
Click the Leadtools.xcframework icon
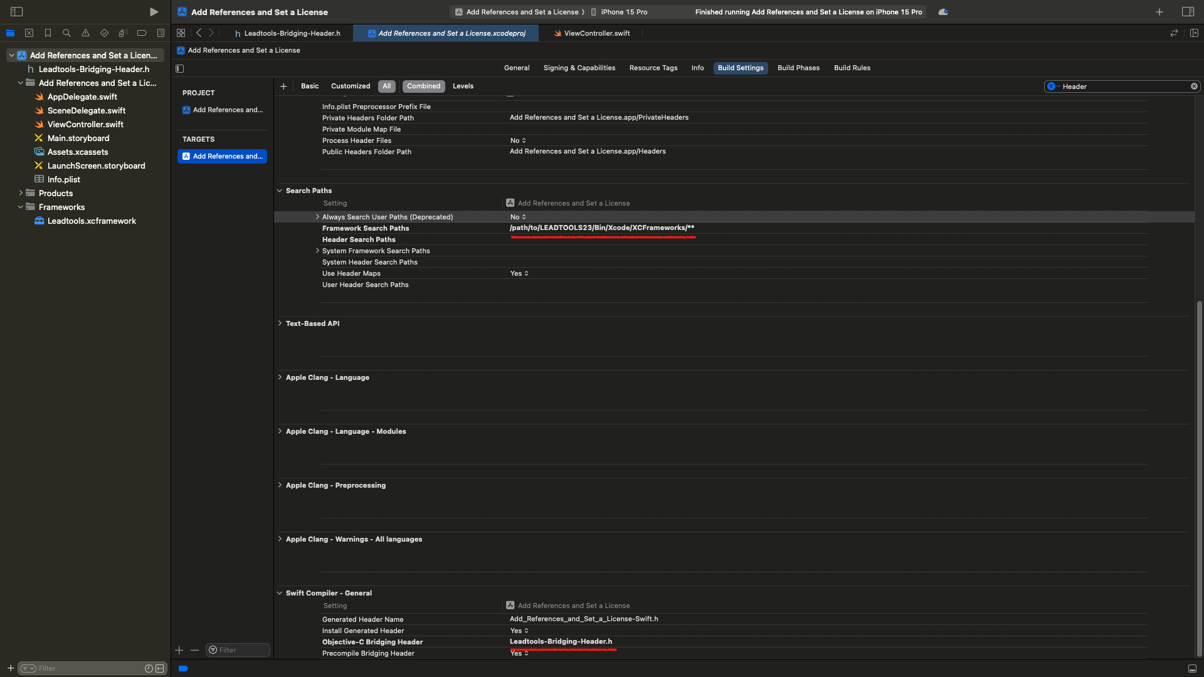tap(40, 221)
